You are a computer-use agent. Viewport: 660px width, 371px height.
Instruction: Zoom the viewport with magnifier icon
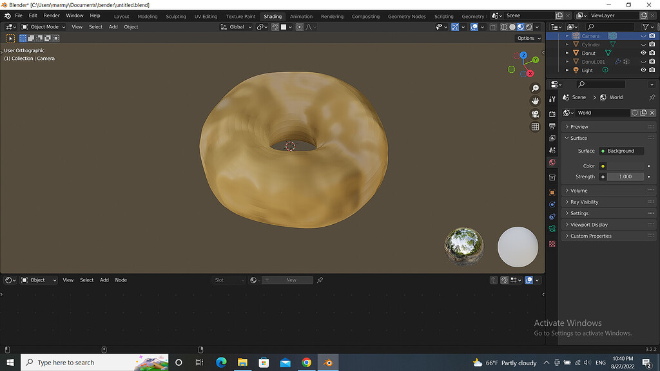tap(535, 88)
